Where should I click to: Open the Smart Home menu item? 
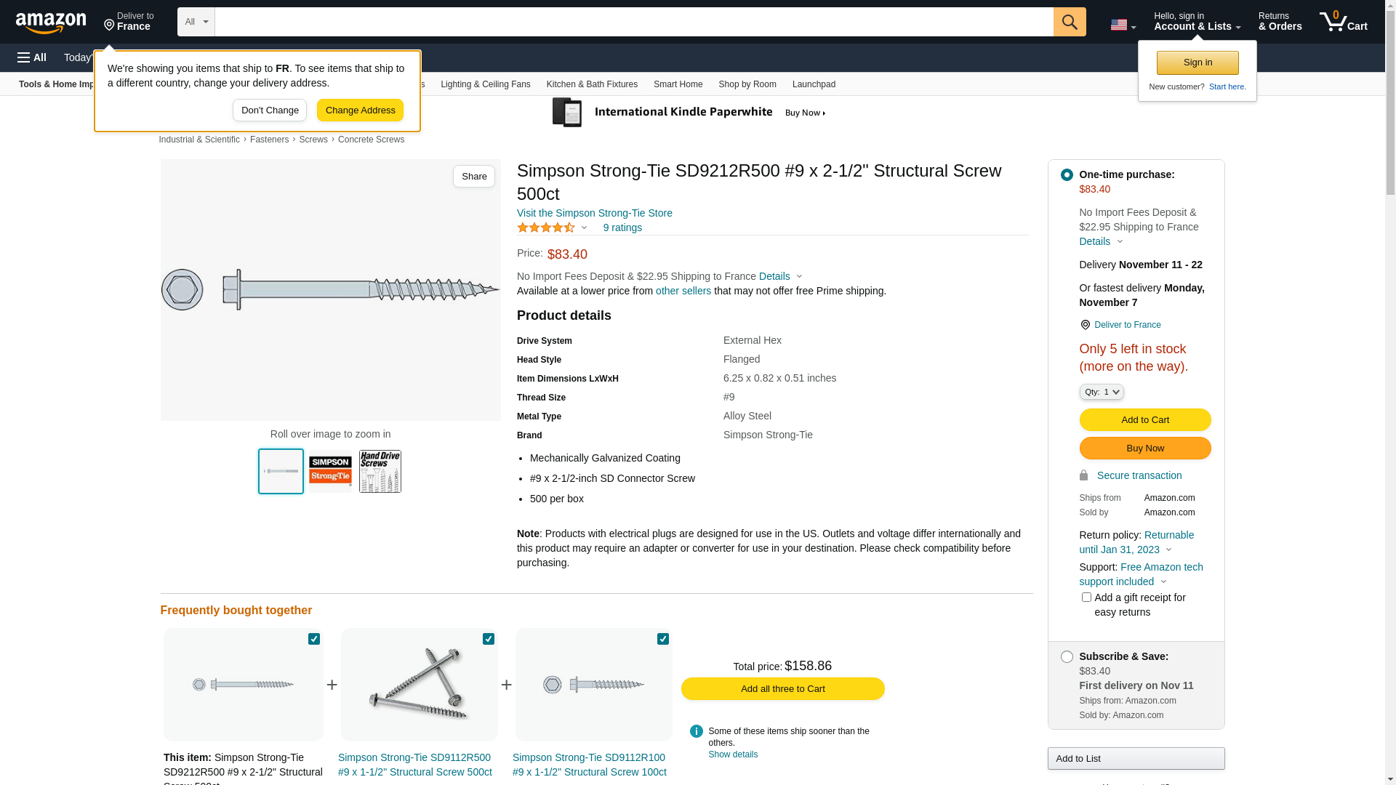pos(678,84)
